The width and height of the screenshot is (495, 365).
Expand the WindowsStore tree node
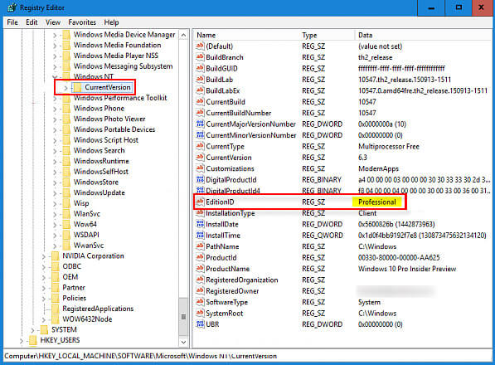[55, 182]
